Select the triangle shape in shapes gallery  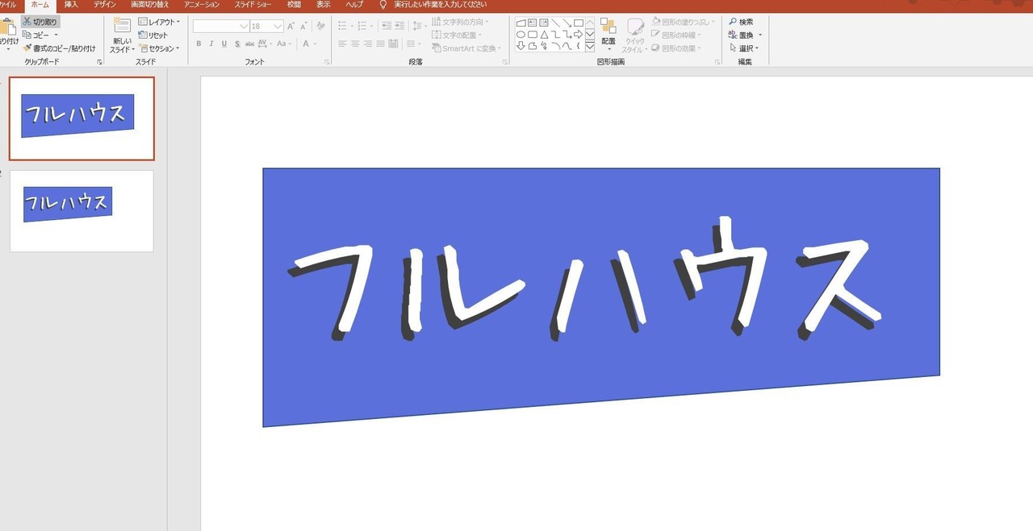544,35
